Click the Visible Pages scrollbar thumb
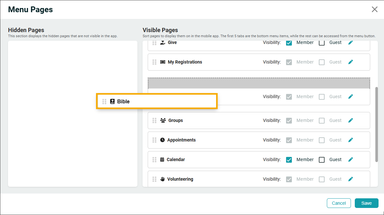The width and height of the screenshot is (384, 215). (x=376, y=125)
